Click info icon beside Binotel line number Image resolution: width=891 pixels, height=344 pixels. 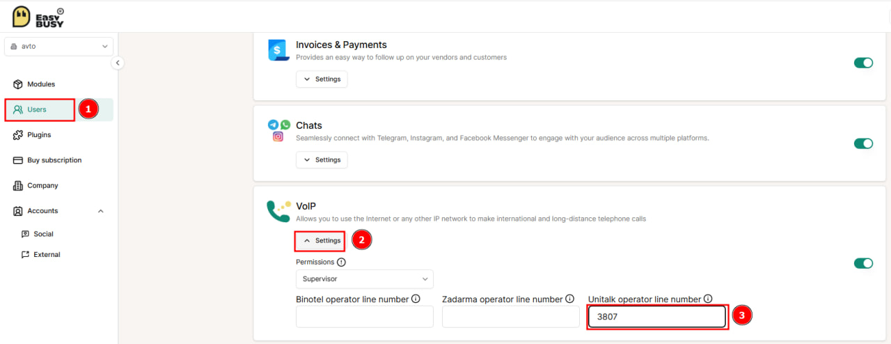(x=416, y=299)
